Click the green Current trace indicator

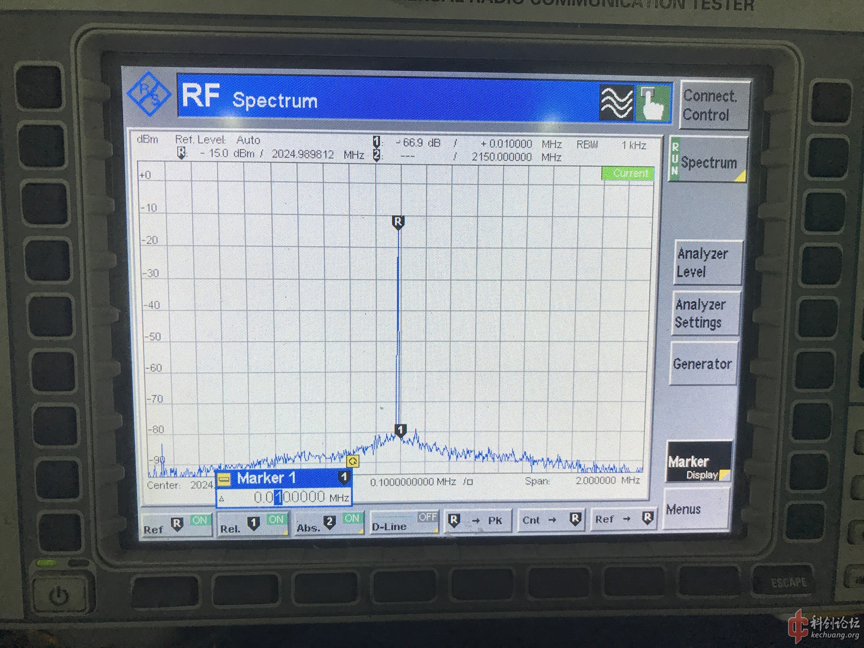(628, 173)
